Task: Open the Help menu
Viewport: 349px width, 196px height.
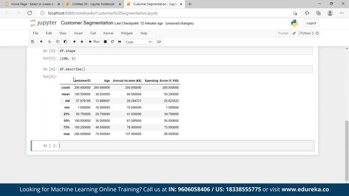Action: [144, 33]
